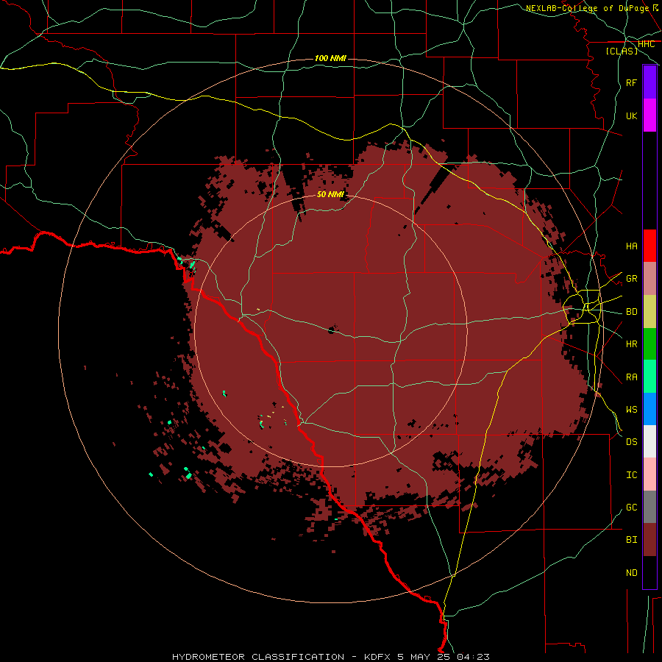Click the ND black legend swatch
Viewport: 662px width, 662px height.
point(649,572)
